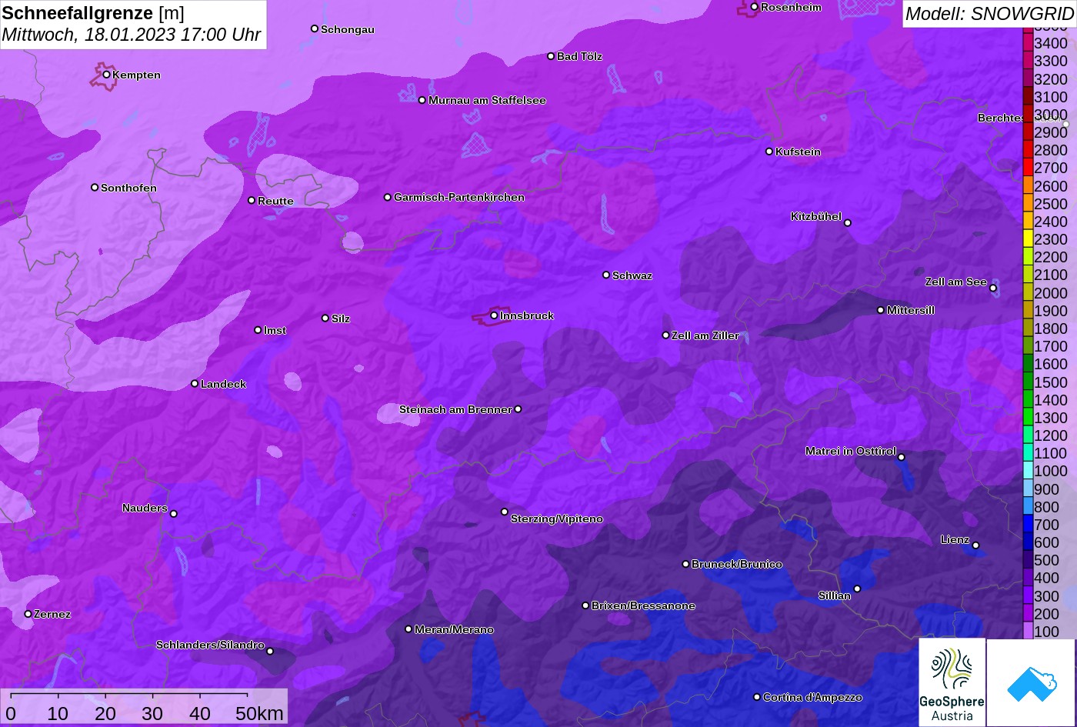Screen dimensions: 1077x727
Task: Click the 2700 m red legend swatch
Action: click(x=1028, y=167)
